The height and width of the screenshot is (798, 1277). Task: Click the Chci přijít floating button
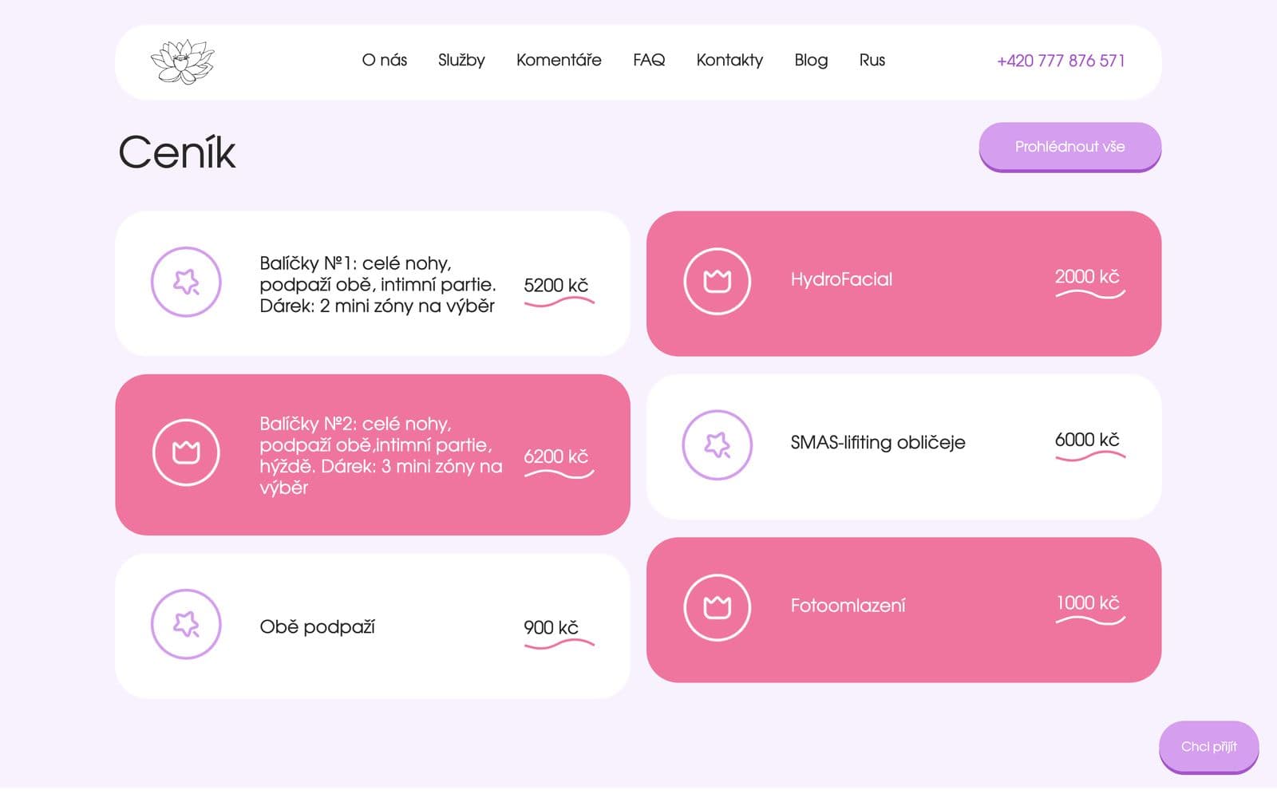coord(1208,747)
